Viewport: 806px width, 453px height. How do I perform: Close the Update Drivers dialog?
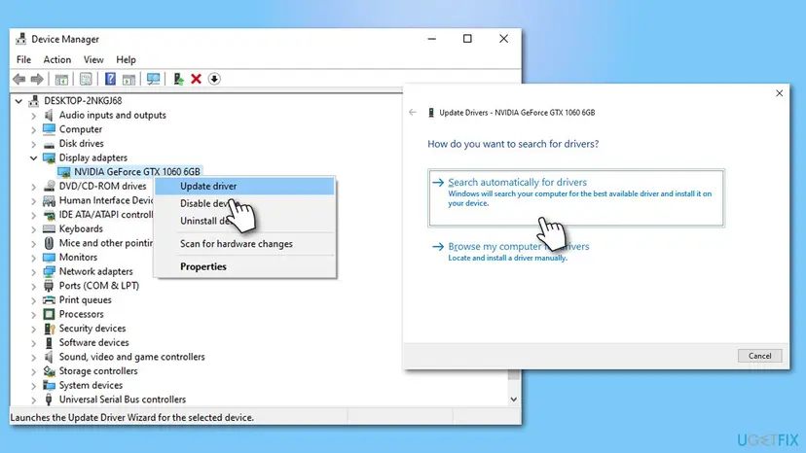click(780, 93)
